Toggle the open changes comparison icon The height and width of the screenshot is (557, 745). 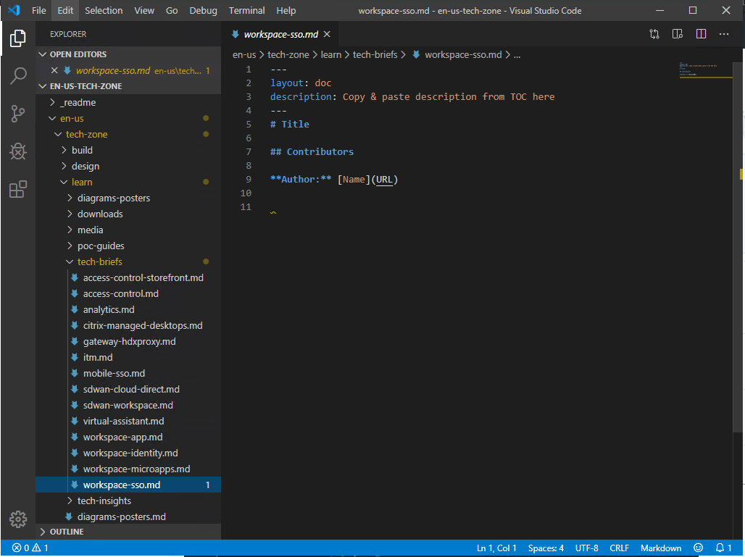pos(653,33)
